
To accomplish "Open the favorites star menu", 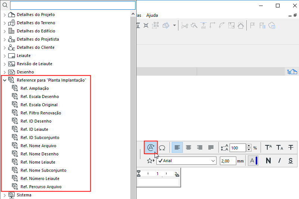I will [151, 161].
